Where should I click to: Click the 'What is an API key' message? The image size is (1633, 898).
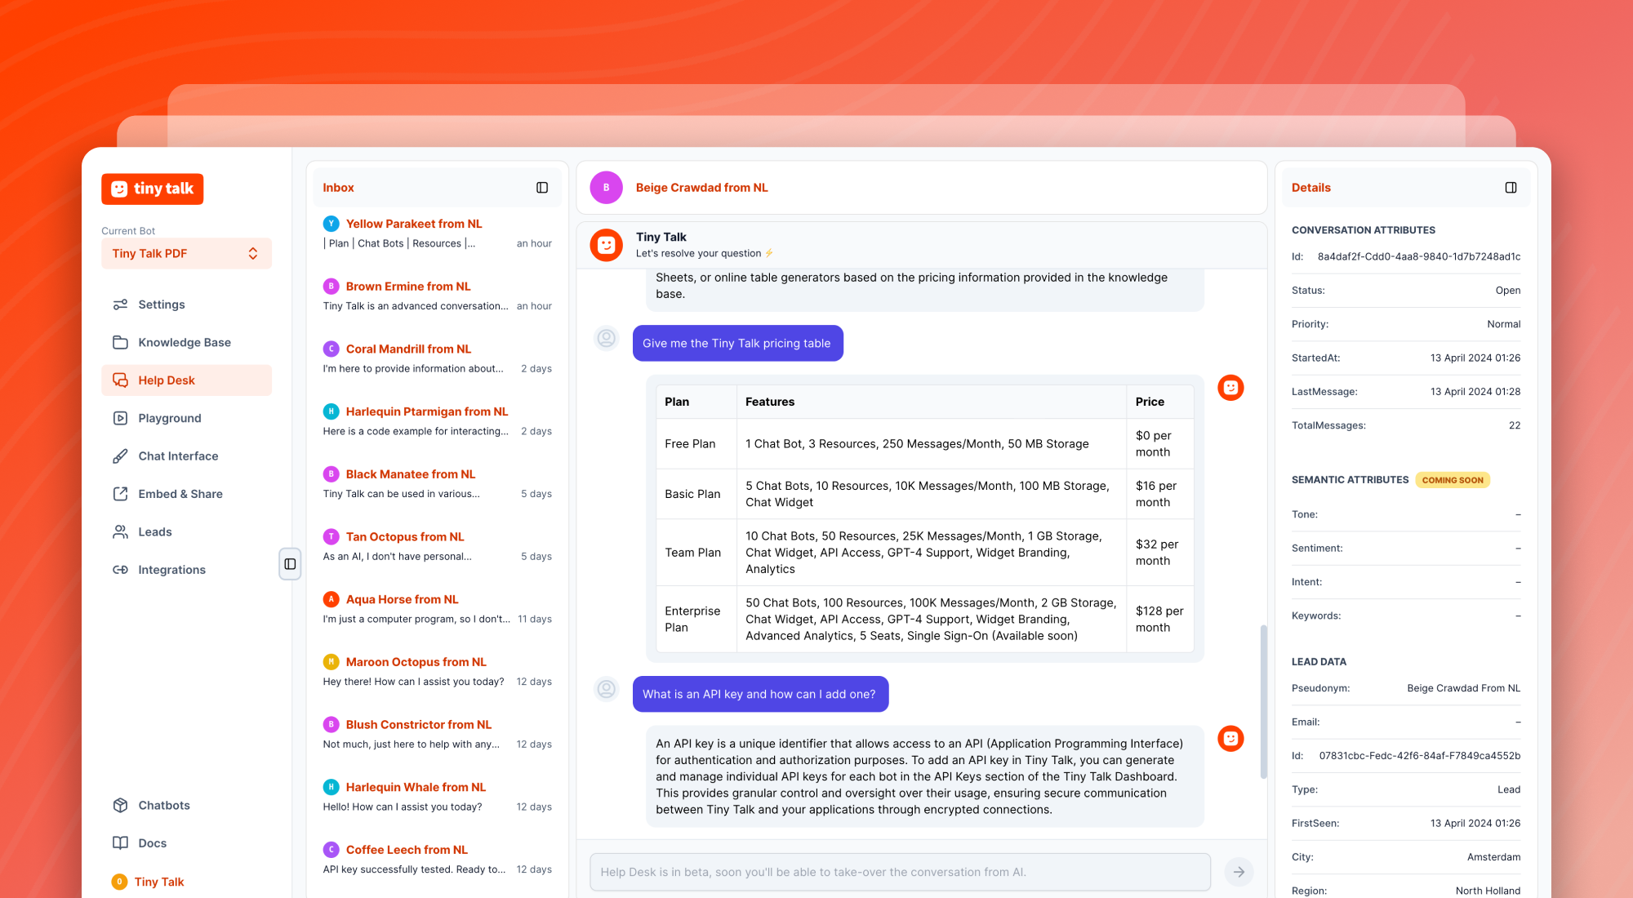point(760,695)
